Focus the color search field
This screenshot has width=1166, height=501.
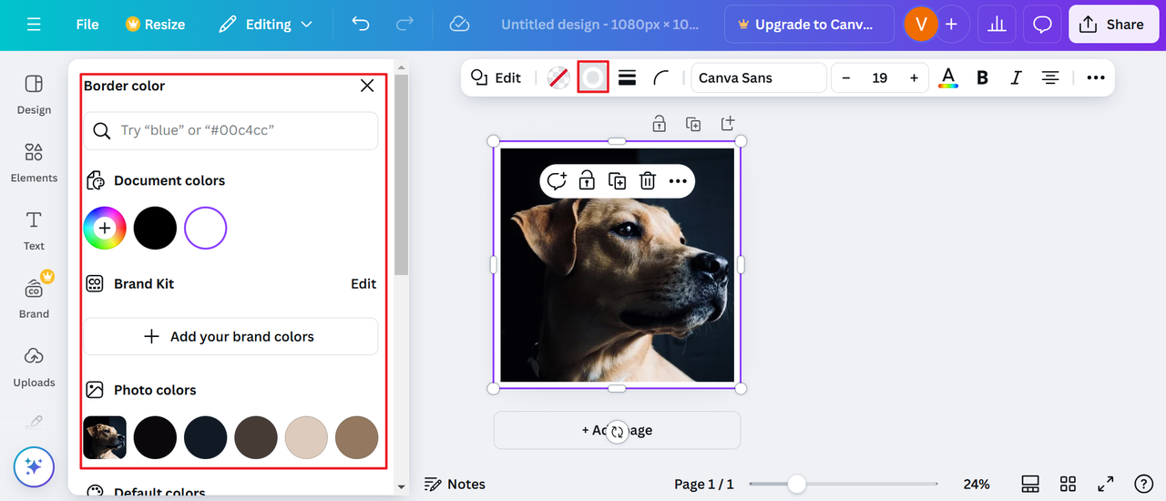(230, 130)
